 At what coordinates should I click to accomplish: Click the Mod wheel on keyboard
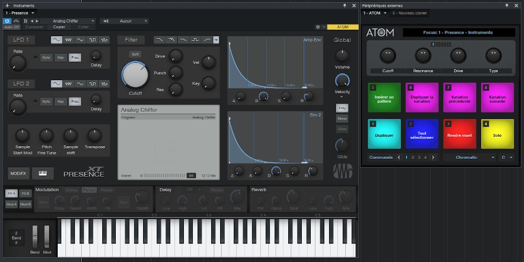tap(47, 237)
